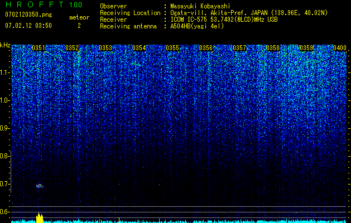Viewport: 351px width, 223px height.
Task: Click the 0351 time marker
Action: pyautogui.click(x=39, y=48)
